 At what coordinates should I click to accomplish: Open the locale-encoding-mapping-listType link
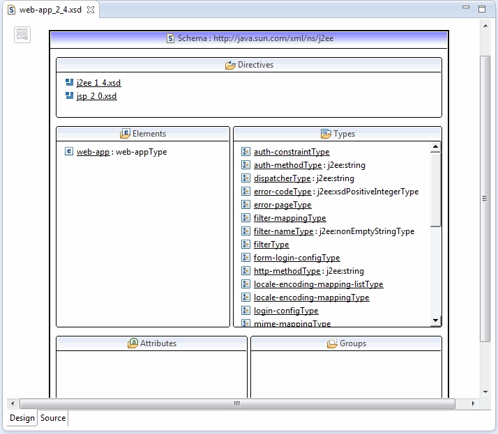(318, 284)
